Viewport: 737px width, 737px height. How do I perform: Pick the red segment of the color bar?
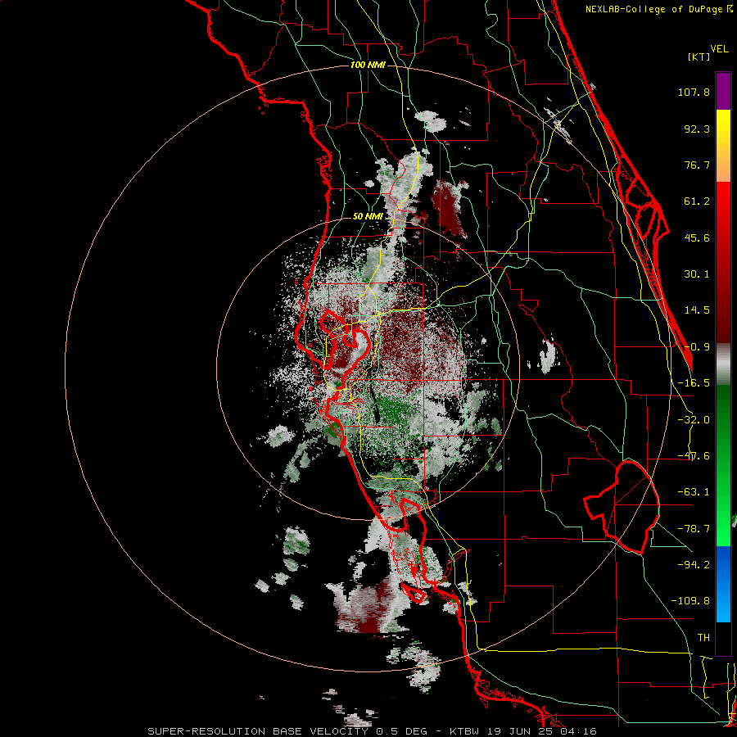tap(723, 262)
